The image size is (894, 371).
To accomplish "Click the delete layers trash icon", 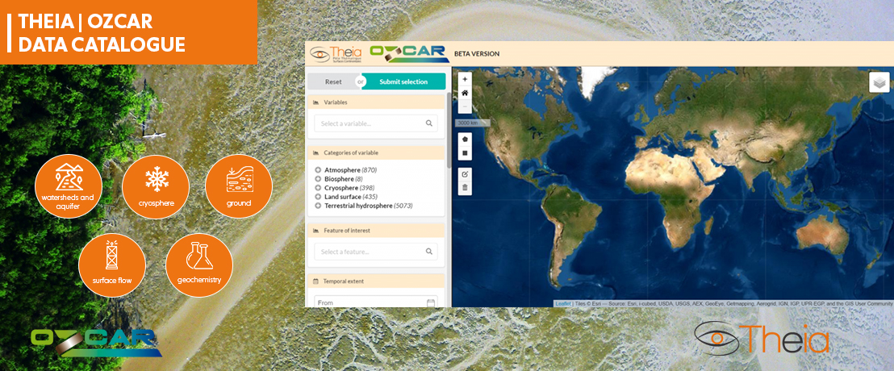I will tap(465, 187).
